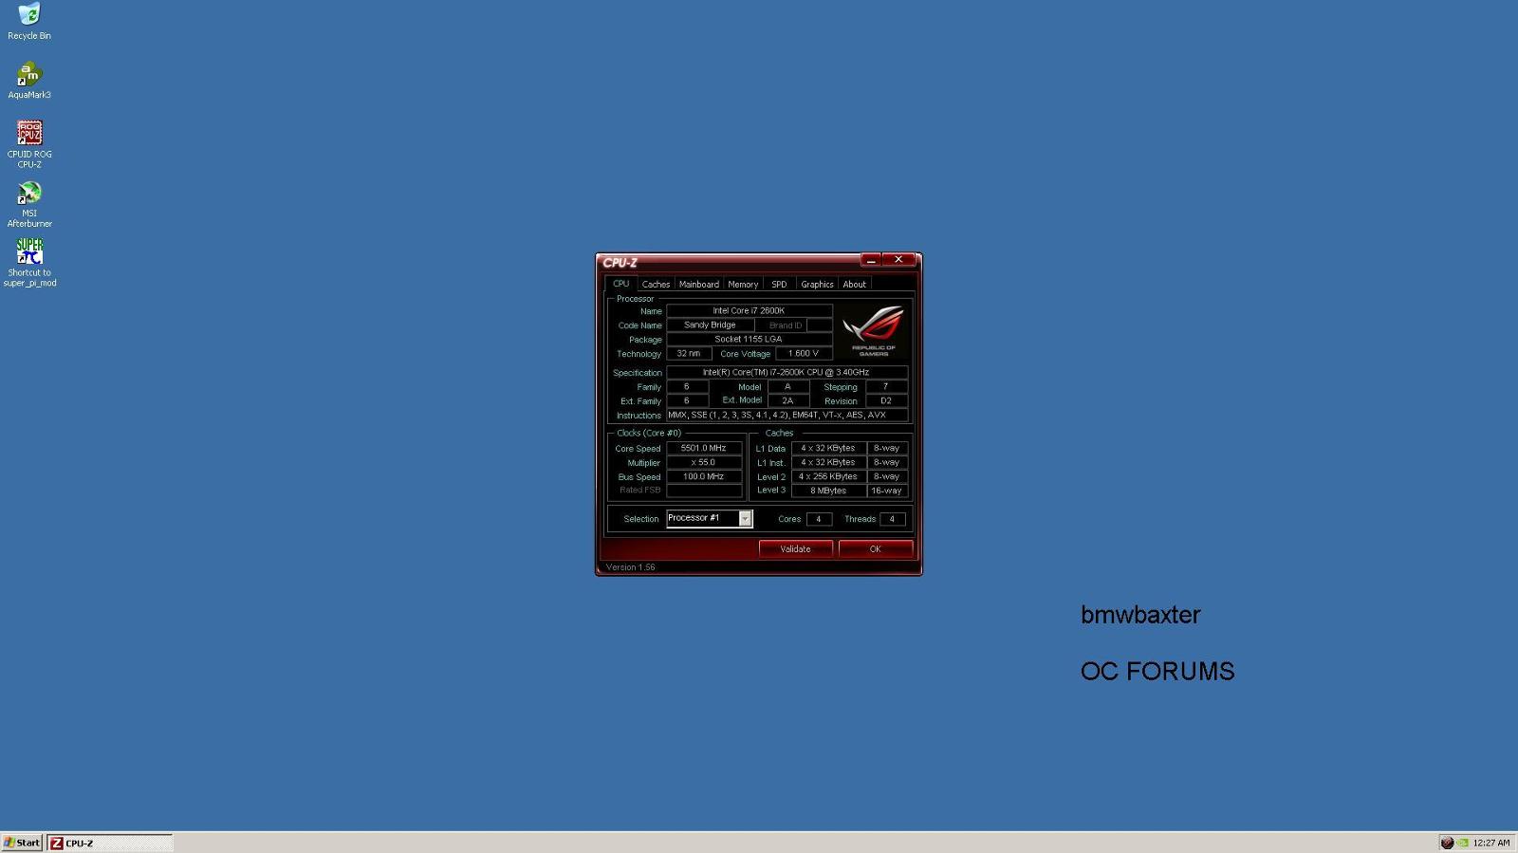Click the 100.0 MHz bus speed value
Image resolution: width=1518 pixels, height=853 pixels.
click(704, 476)
